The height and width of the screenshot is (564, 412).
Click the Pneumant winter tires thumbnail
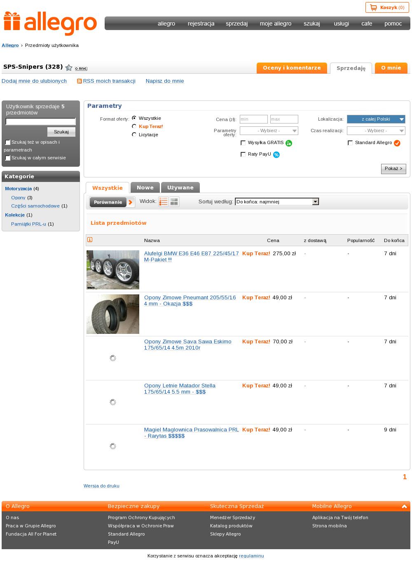[113, 314]
